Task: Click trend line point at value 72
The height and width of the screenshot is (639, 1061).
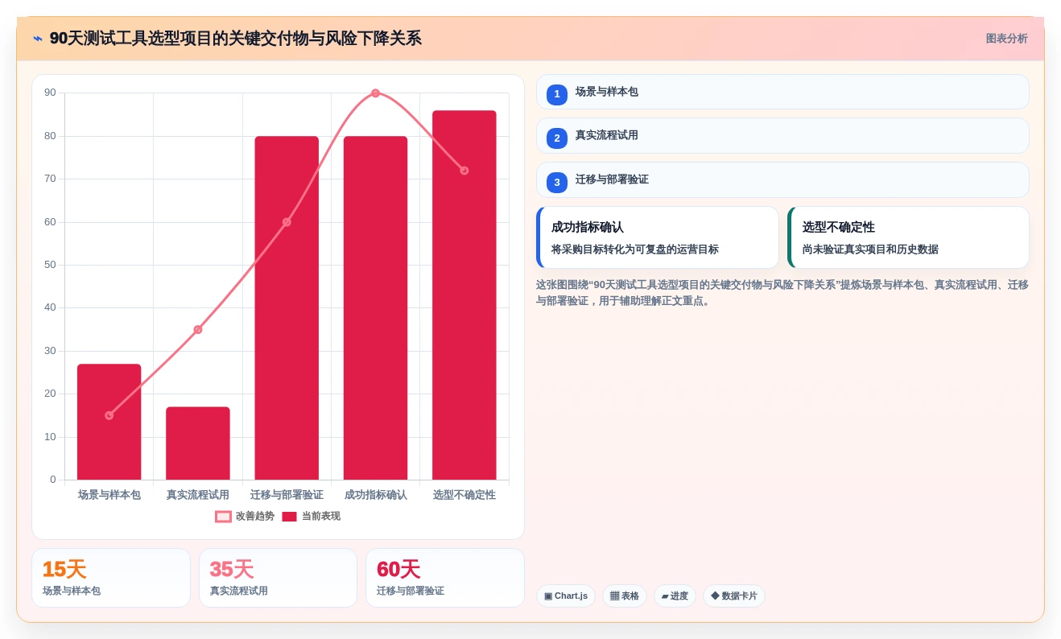Action: (464, 171)
